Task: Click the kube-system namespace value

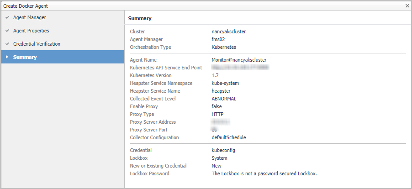Action: click(225, 84)
